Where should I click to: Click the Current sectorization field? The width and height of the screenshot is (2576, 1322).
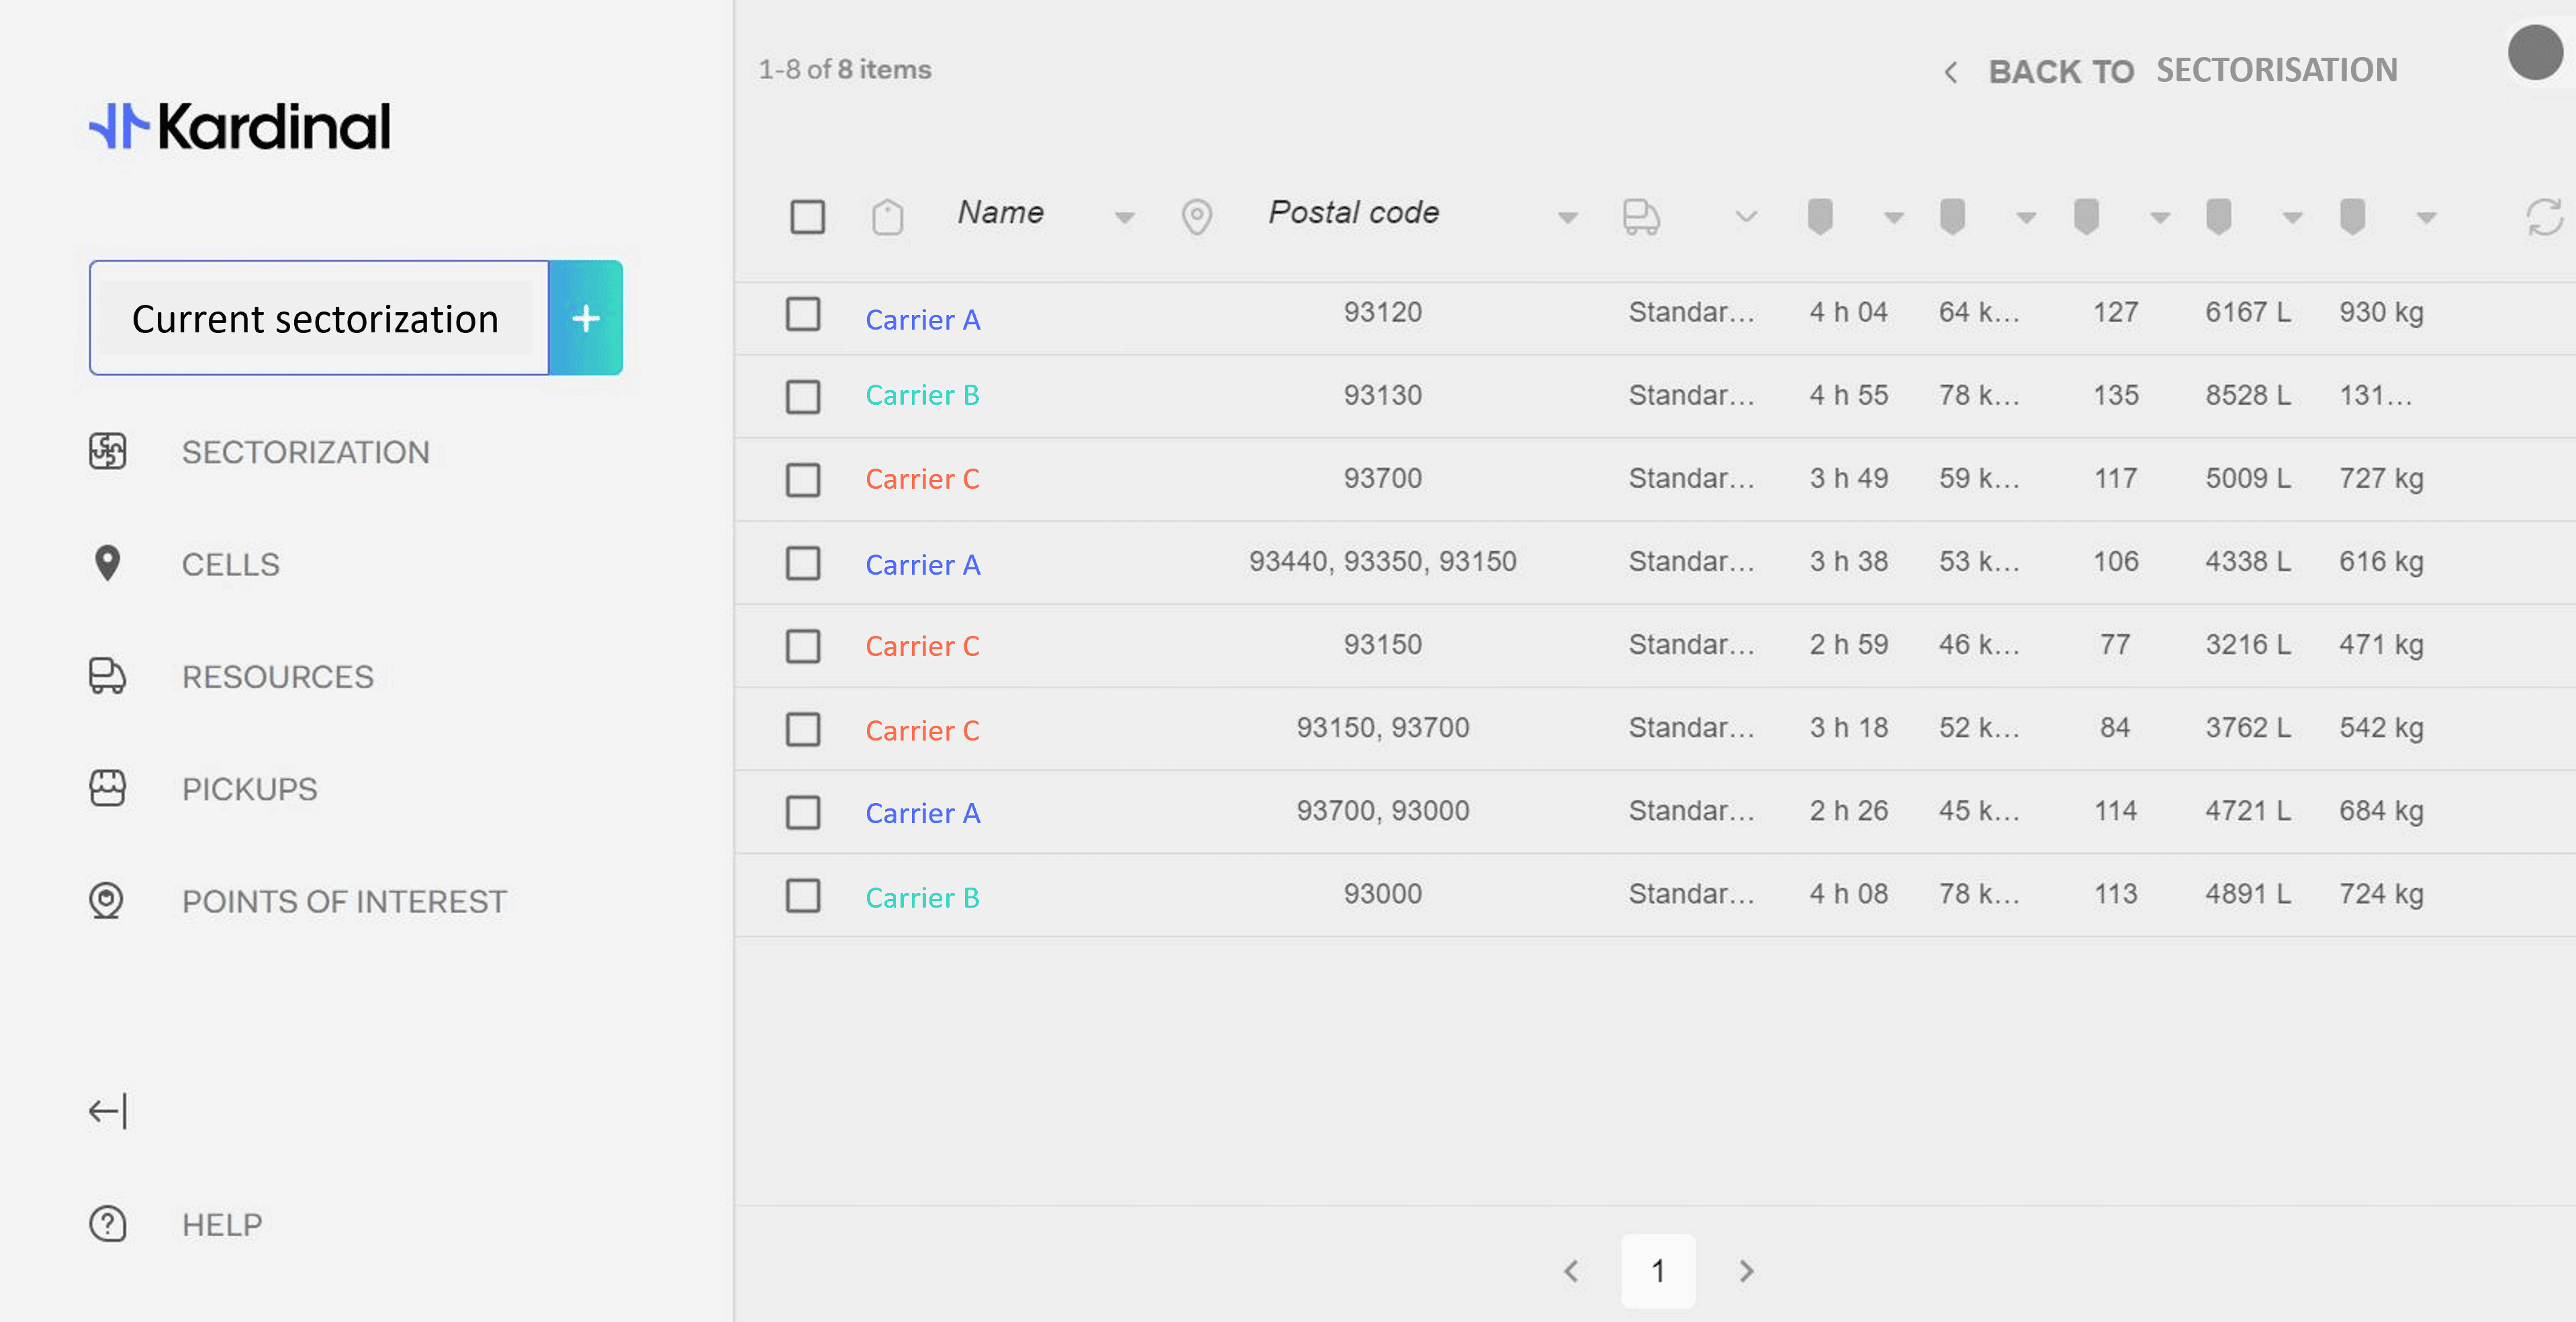click(x=319, y=318)
